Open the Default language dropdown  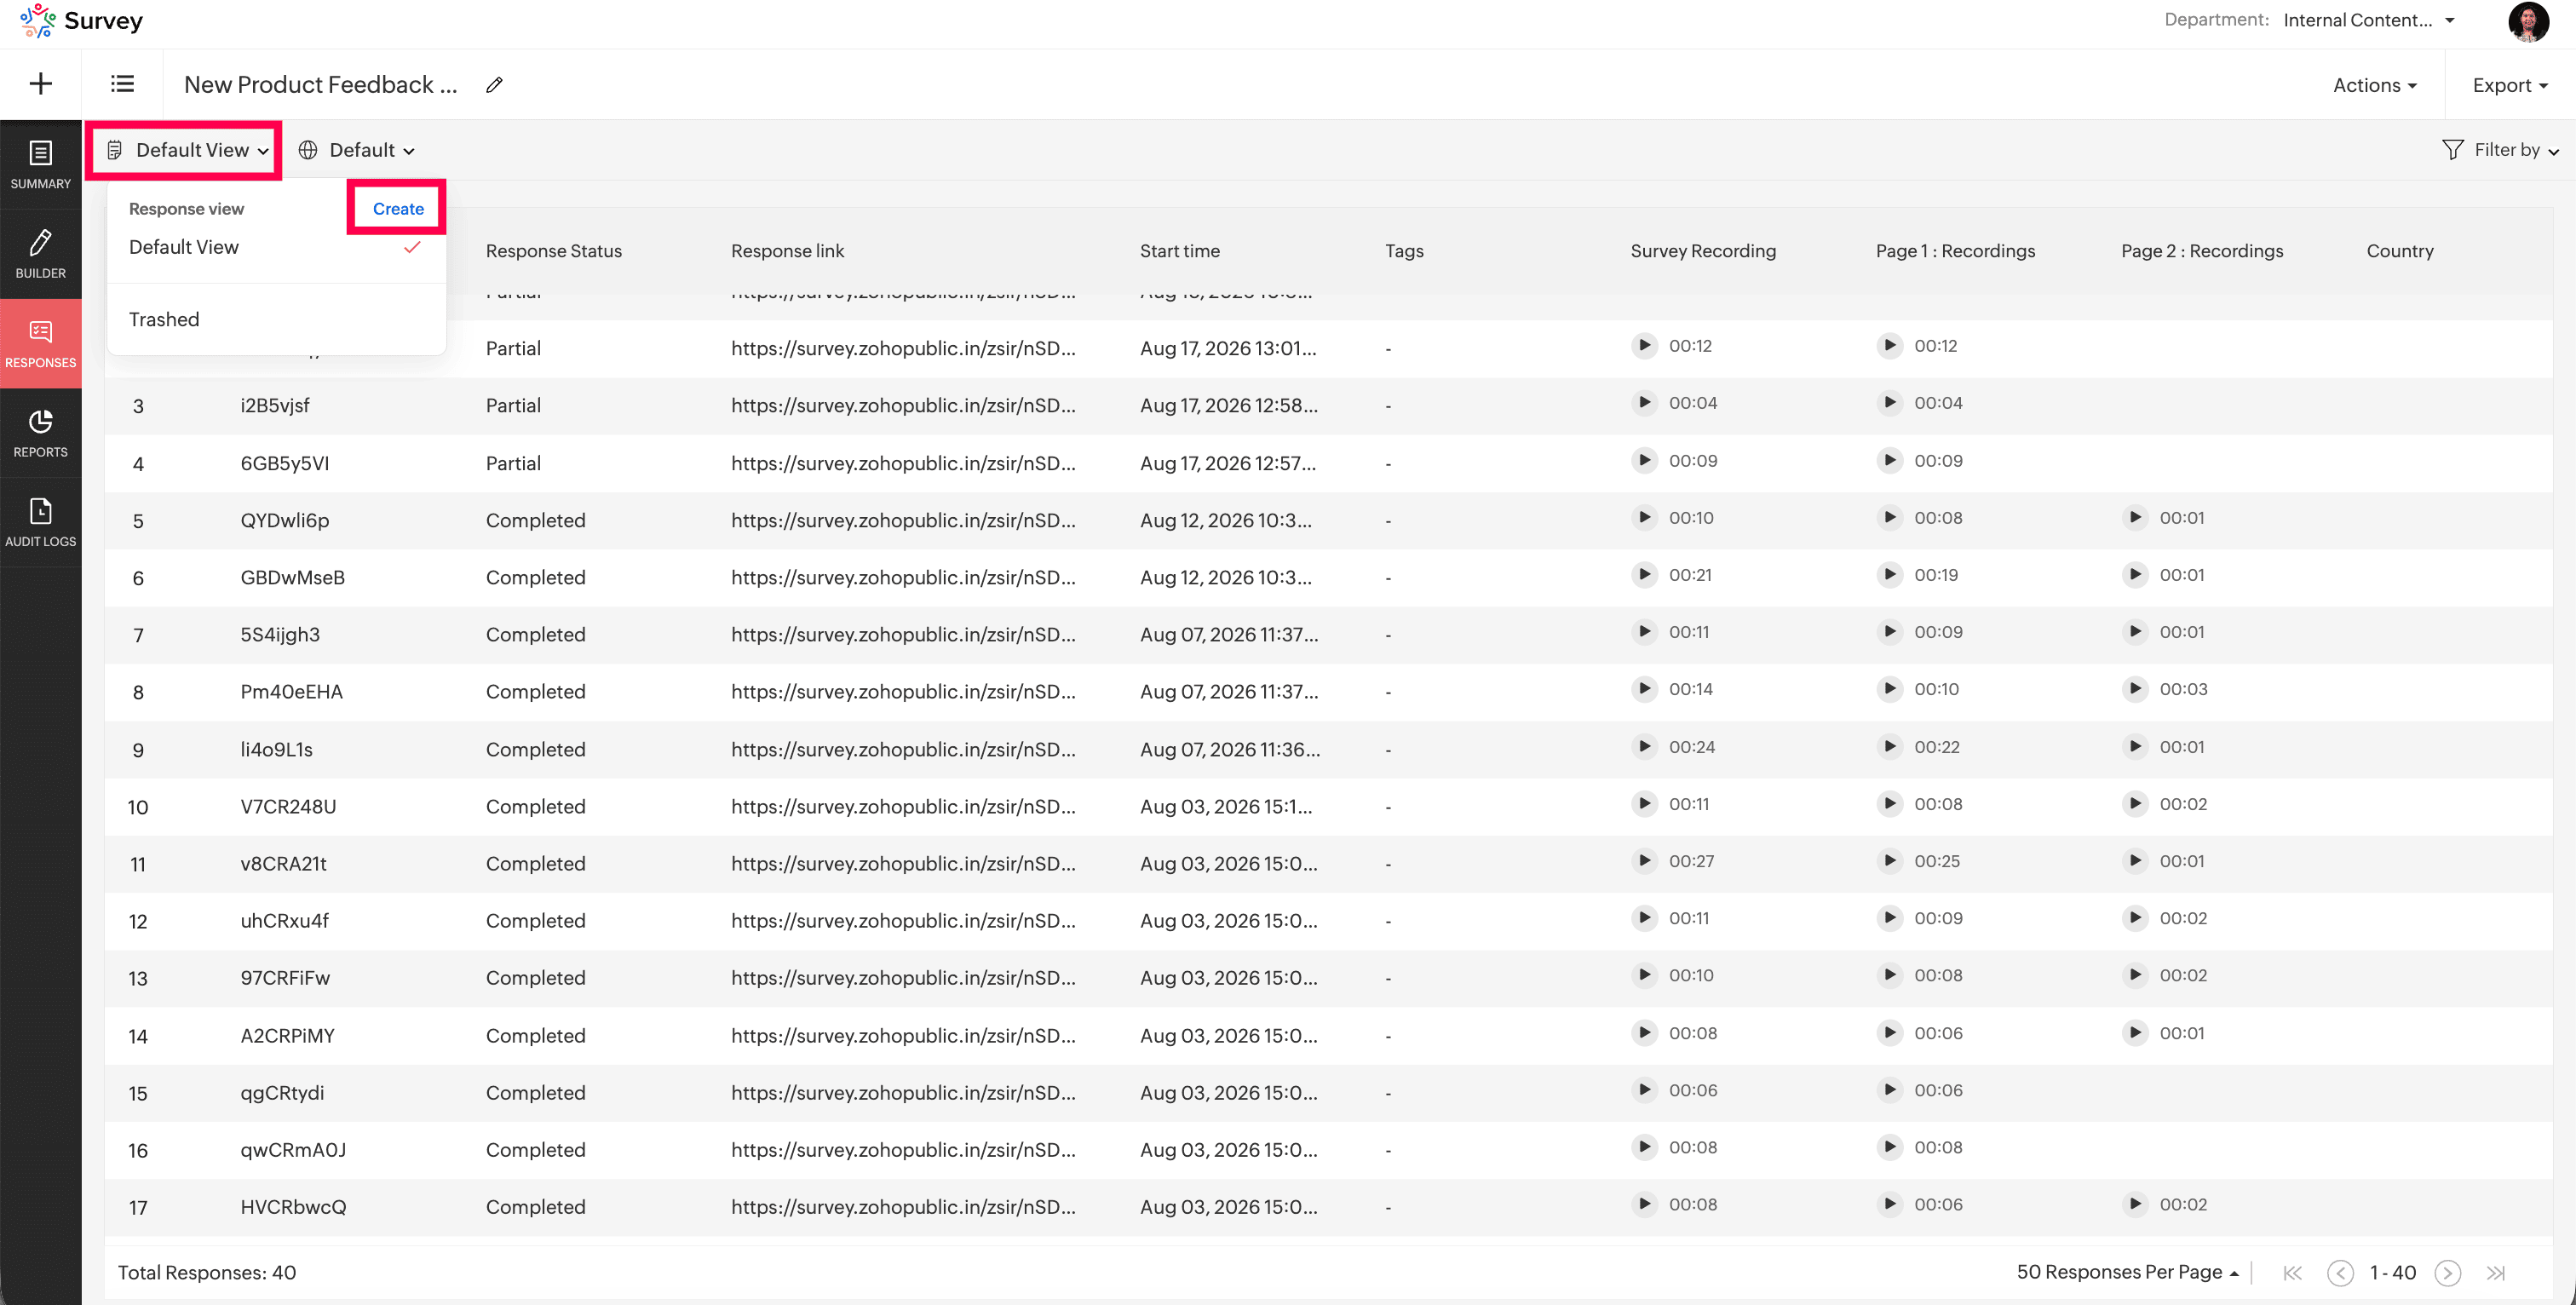pos(357,150)
